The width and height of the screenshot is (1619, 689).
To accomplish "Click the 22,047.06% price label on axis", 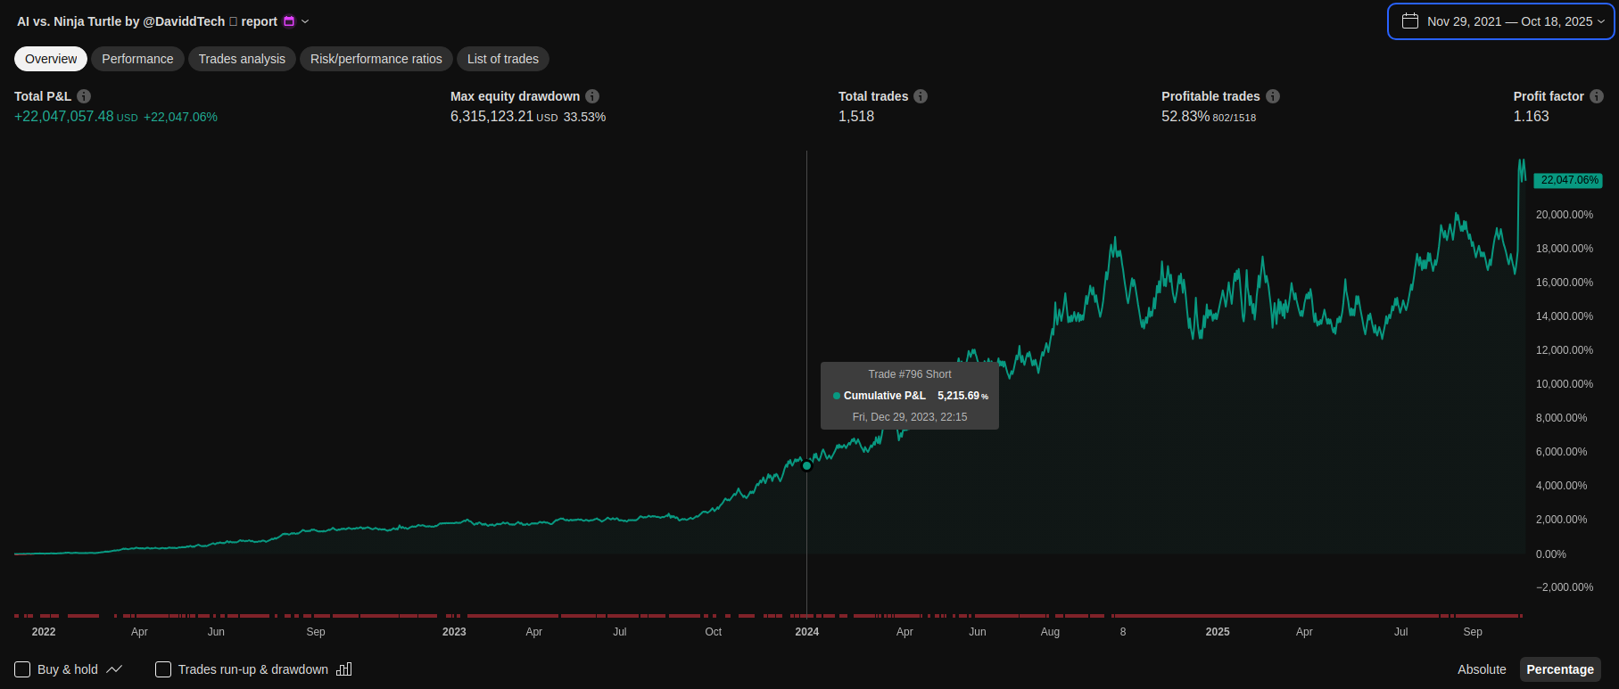I will [1569, 180].
